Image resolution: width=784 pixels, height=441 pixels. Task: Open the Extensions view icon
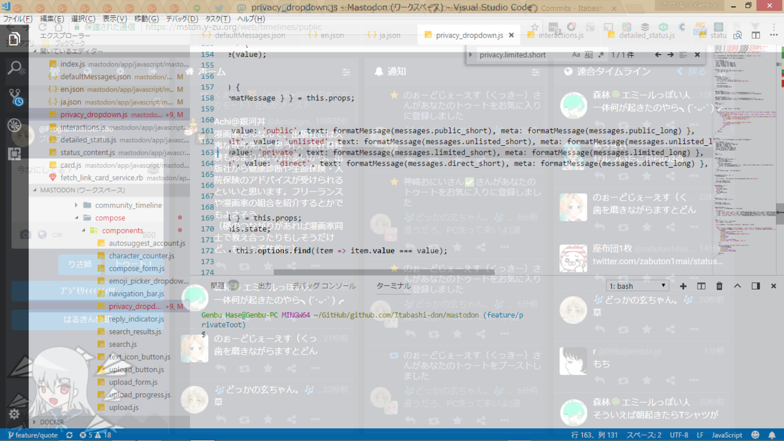pos(14,154)
